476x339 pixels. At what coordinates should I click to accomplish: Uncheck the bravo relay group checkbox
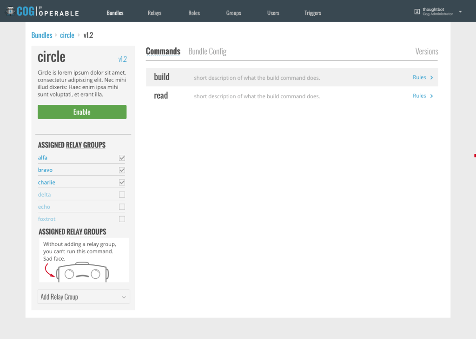(x=122, y=170)
